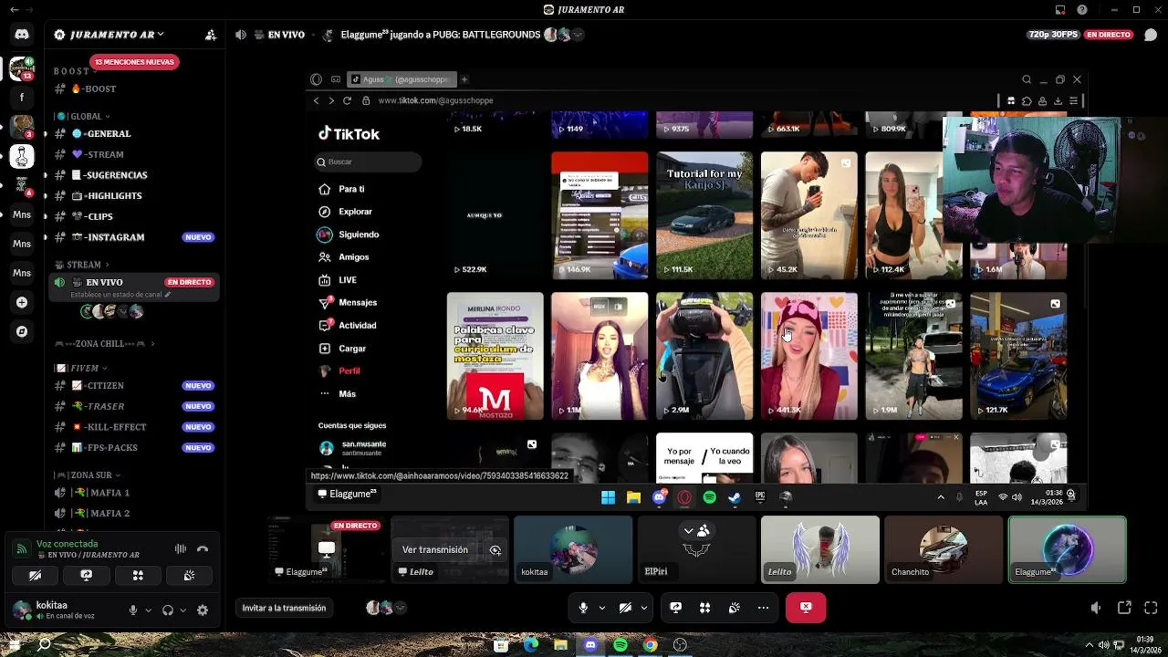
Task: Open soundboard icon in voice panel
Action: [x=189, y=576]
